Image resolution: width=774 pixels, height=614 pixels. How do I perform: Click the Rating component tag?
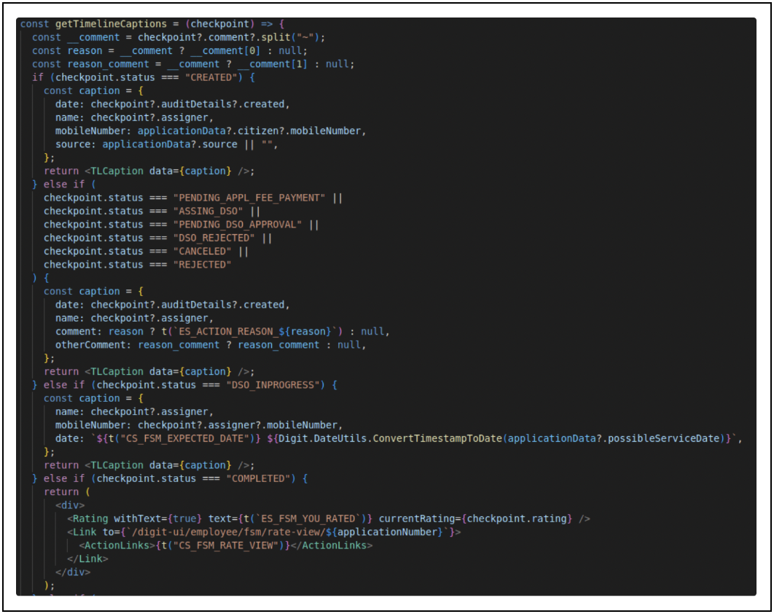[x=90, y=518]
